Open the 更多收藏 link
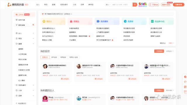187x105 pixels. (x=170, y=90)
